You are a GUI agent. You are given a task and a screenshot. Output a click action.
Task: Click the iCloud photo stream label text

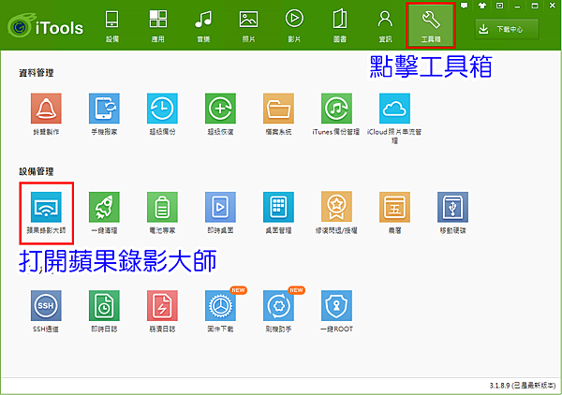(394, 136)
